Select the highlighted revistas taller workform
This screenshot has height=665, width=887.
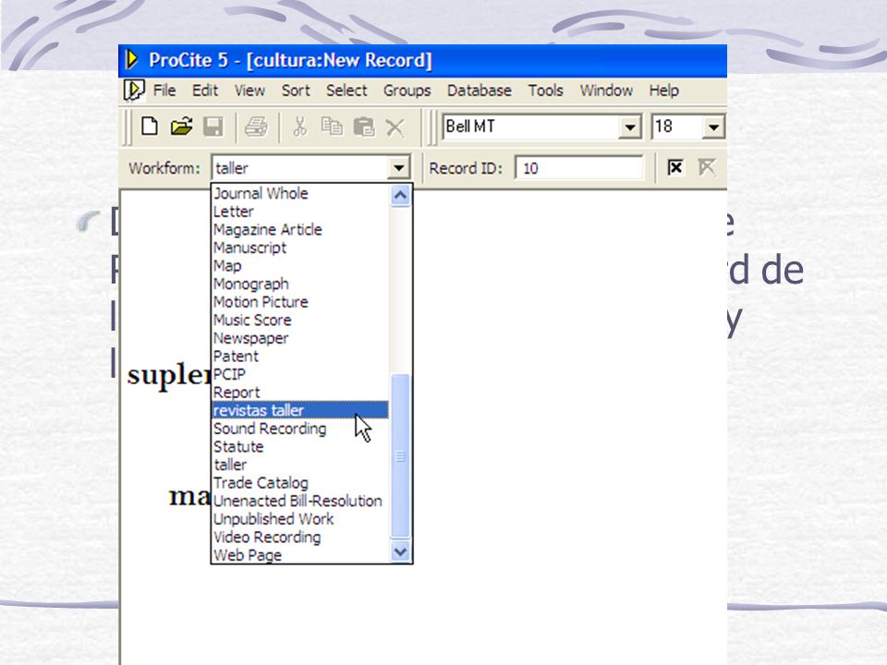pos(300,410)
